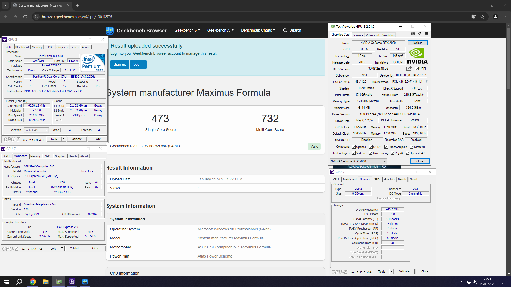Viewport: 511px width, 287px height.
Task: Click the taskbar clock showing 23:21
Action: (488, 282)
